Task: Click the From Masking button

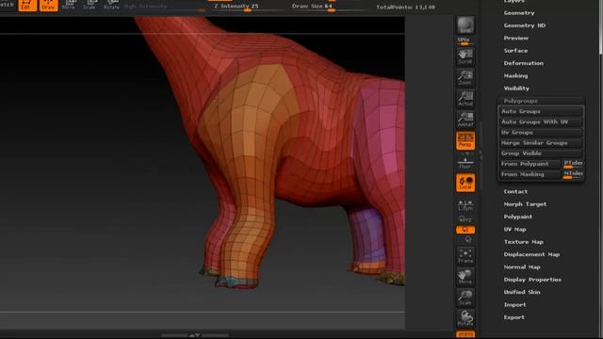Action: click(530, 174)
